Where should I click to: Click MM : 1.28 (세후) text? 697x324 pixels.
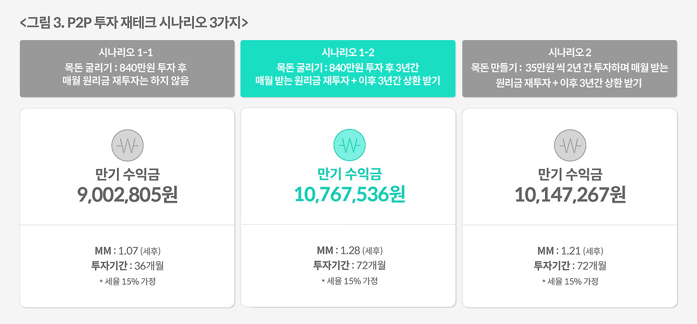[349, 250]
